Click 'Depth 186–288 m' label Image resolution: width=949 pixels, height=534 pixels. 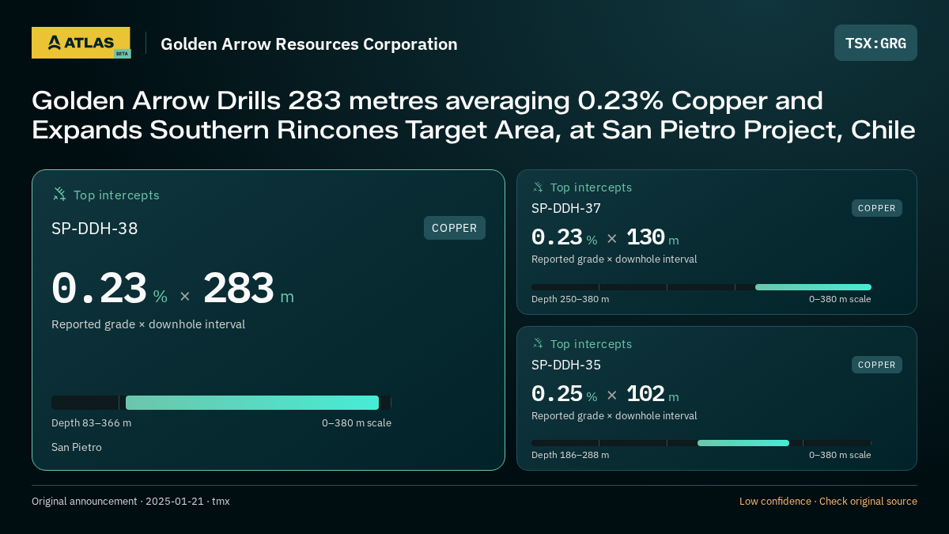click(x=570, y=455)
